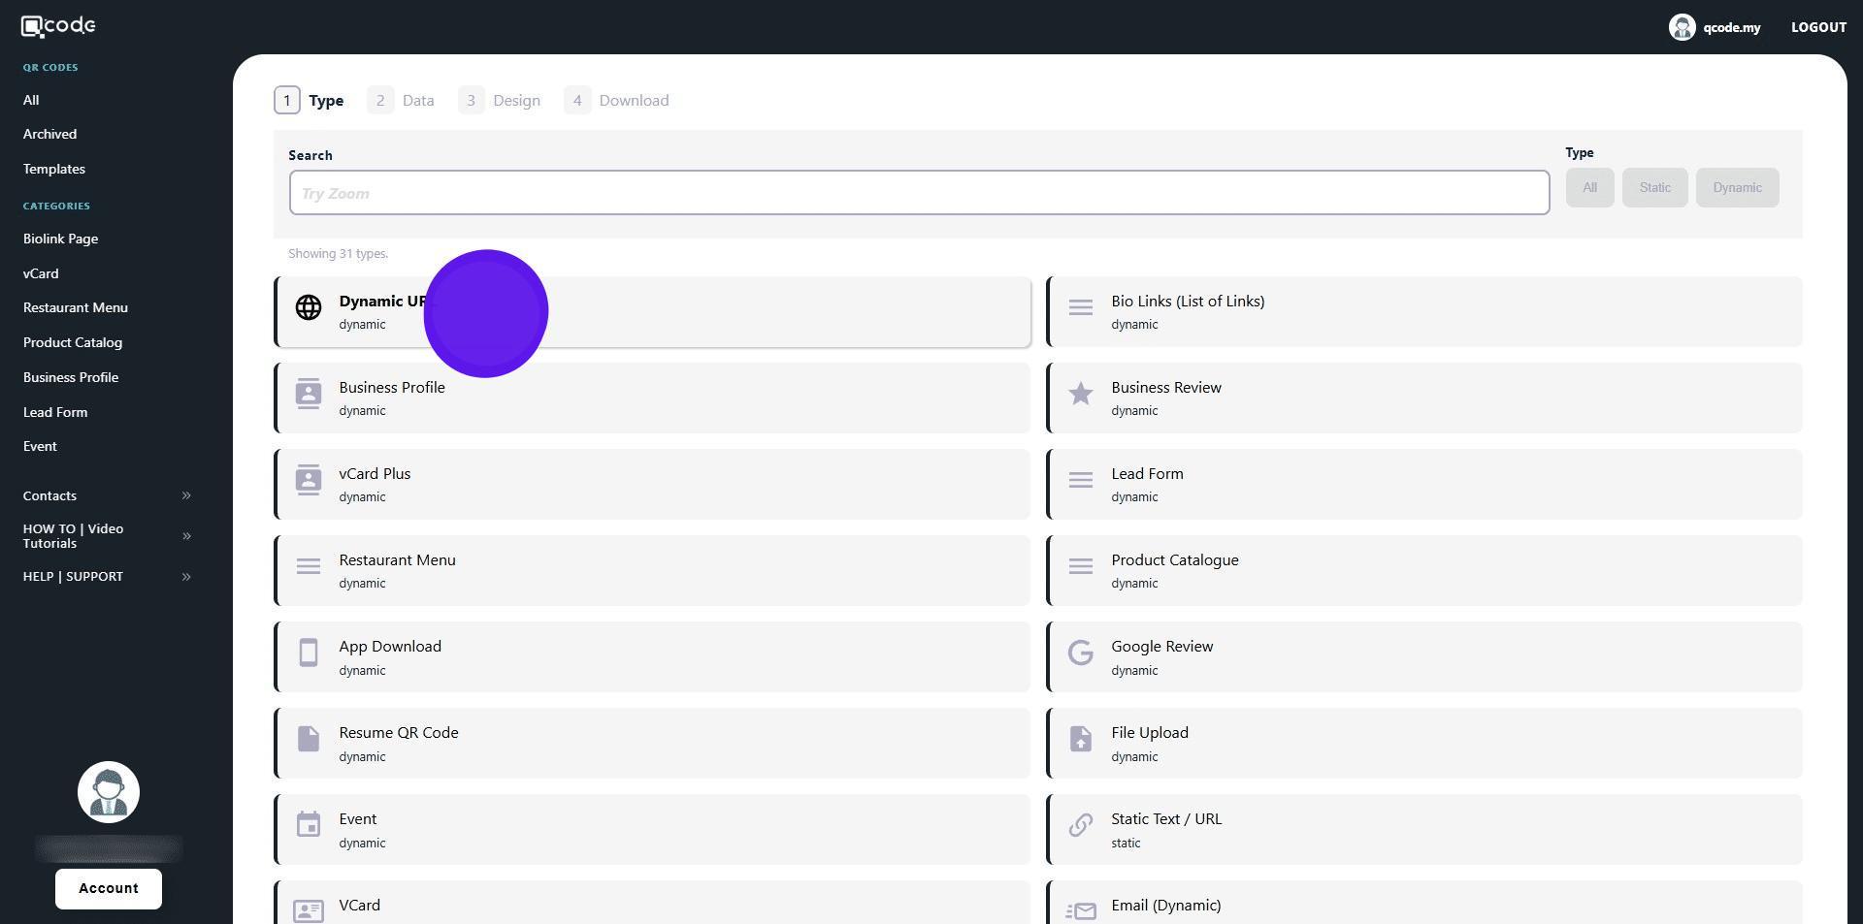This screenshot has width=1863, height=924.
Task: Open Templates in the sidebar
Action: point(54,170)
